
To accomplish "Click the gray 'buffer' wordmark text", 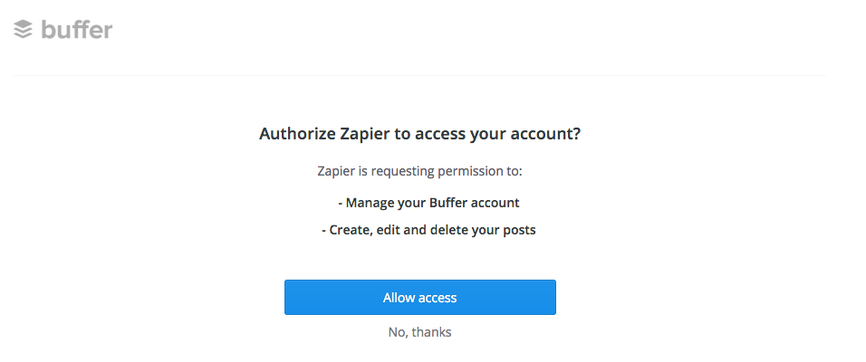I will [77, 29].
